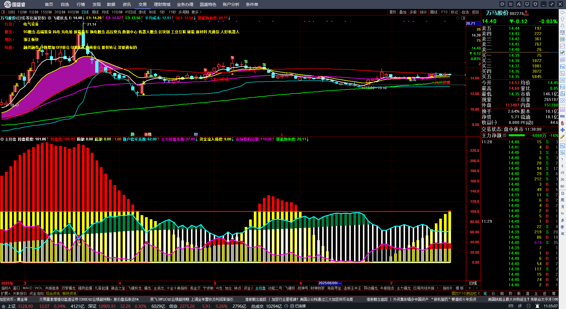Zoom in chart with plus button
The height and width of the screenshot is (309, 566).
pos(470,288)
